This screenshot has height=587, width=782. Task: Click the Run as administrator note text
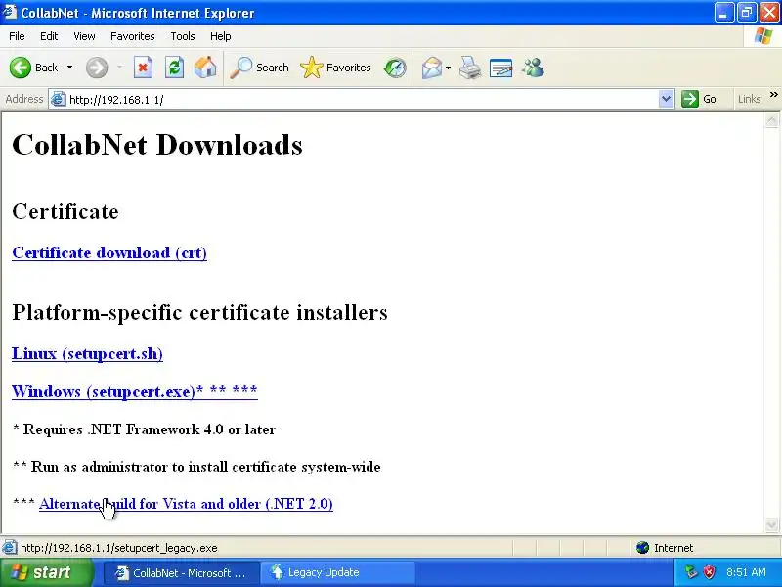point(196,467)
